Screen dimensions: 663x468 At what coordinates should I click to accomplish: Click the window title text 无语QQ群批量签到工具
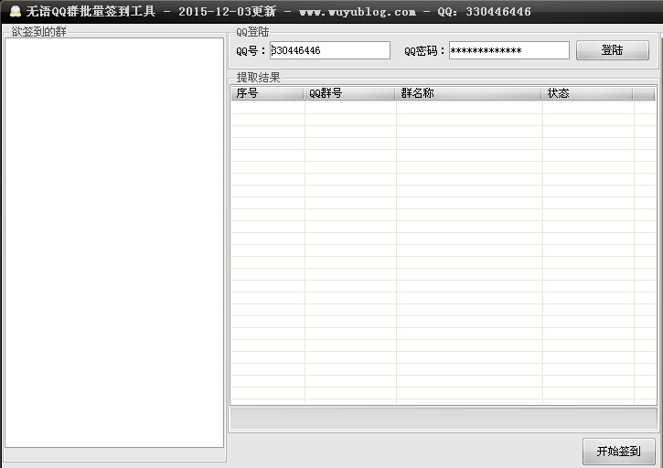click(91, 12)
